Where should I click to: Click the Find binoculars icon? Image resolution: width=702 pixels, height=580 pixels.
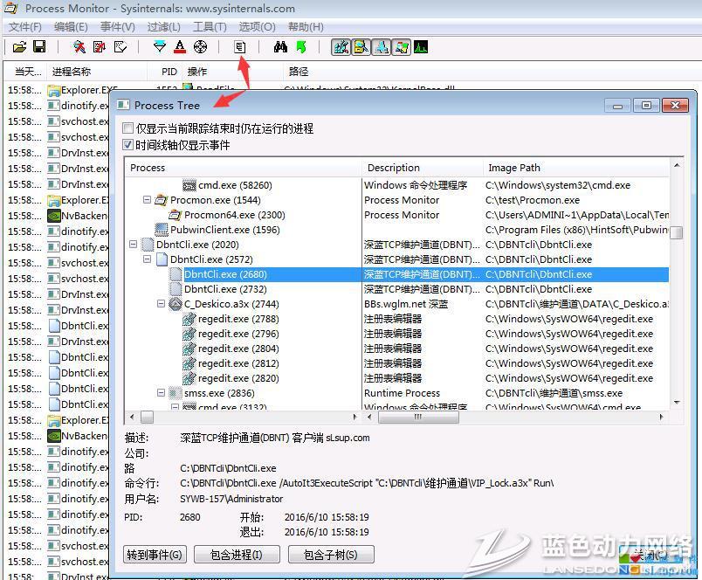(280, 46)
